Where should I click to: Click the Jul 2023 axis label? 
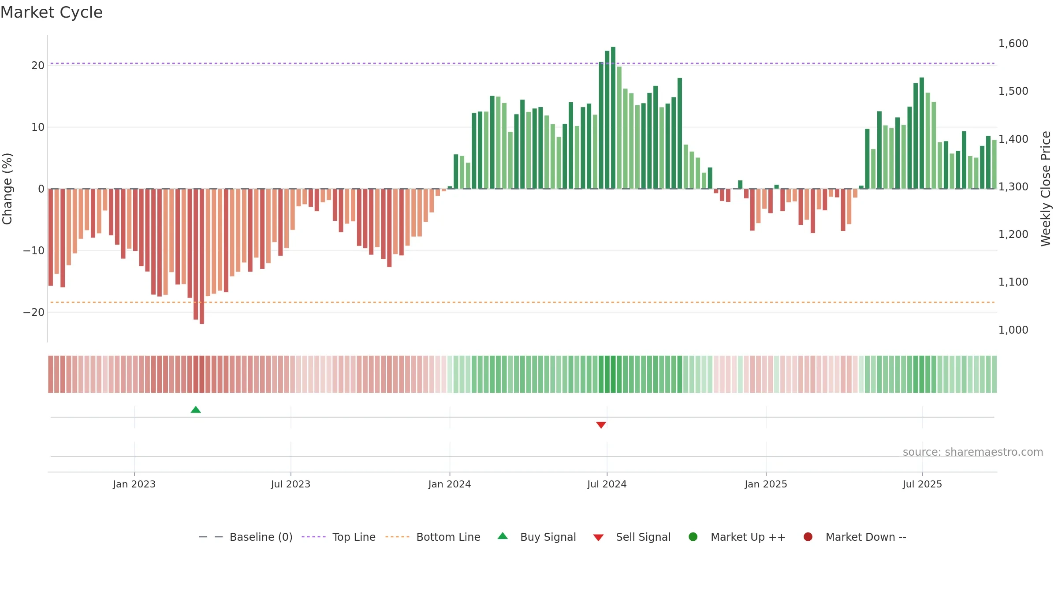click(291, 484)
